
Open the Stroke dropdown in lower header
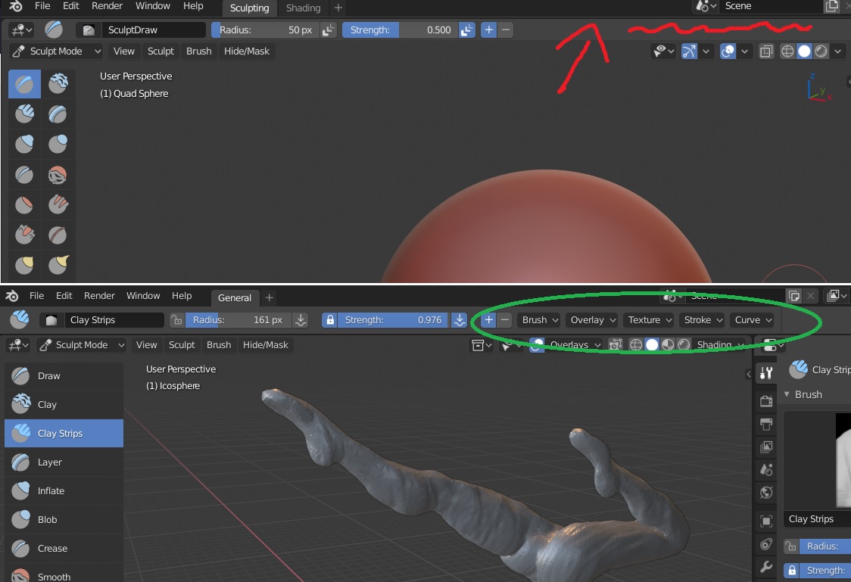(703, 320)
